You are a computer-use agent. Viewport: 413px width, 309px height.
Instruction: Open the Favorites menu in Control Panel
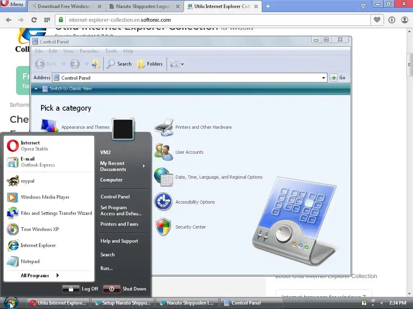coord(89,51)
